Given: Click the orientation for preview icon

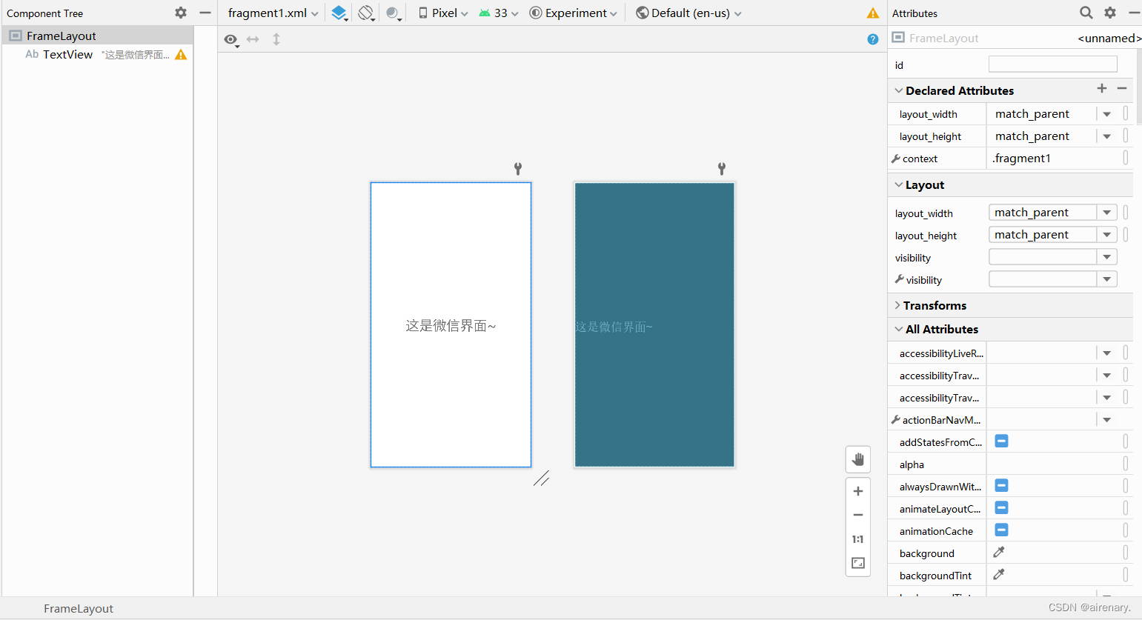Looking at the screenshot, I should click(366, 13).
